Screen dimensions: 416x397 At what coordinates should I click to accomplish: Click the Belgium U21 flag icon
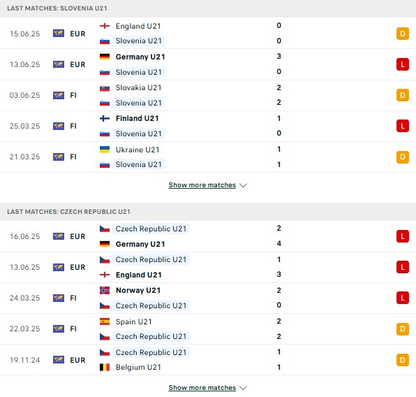click(105, 367)
